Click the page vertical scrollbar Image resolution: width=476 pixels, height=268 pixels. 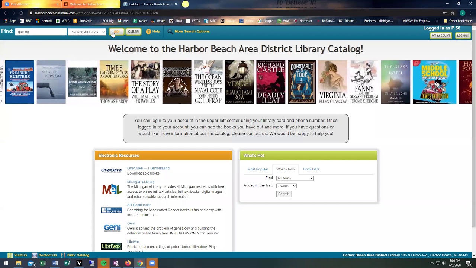coord(473,141)
